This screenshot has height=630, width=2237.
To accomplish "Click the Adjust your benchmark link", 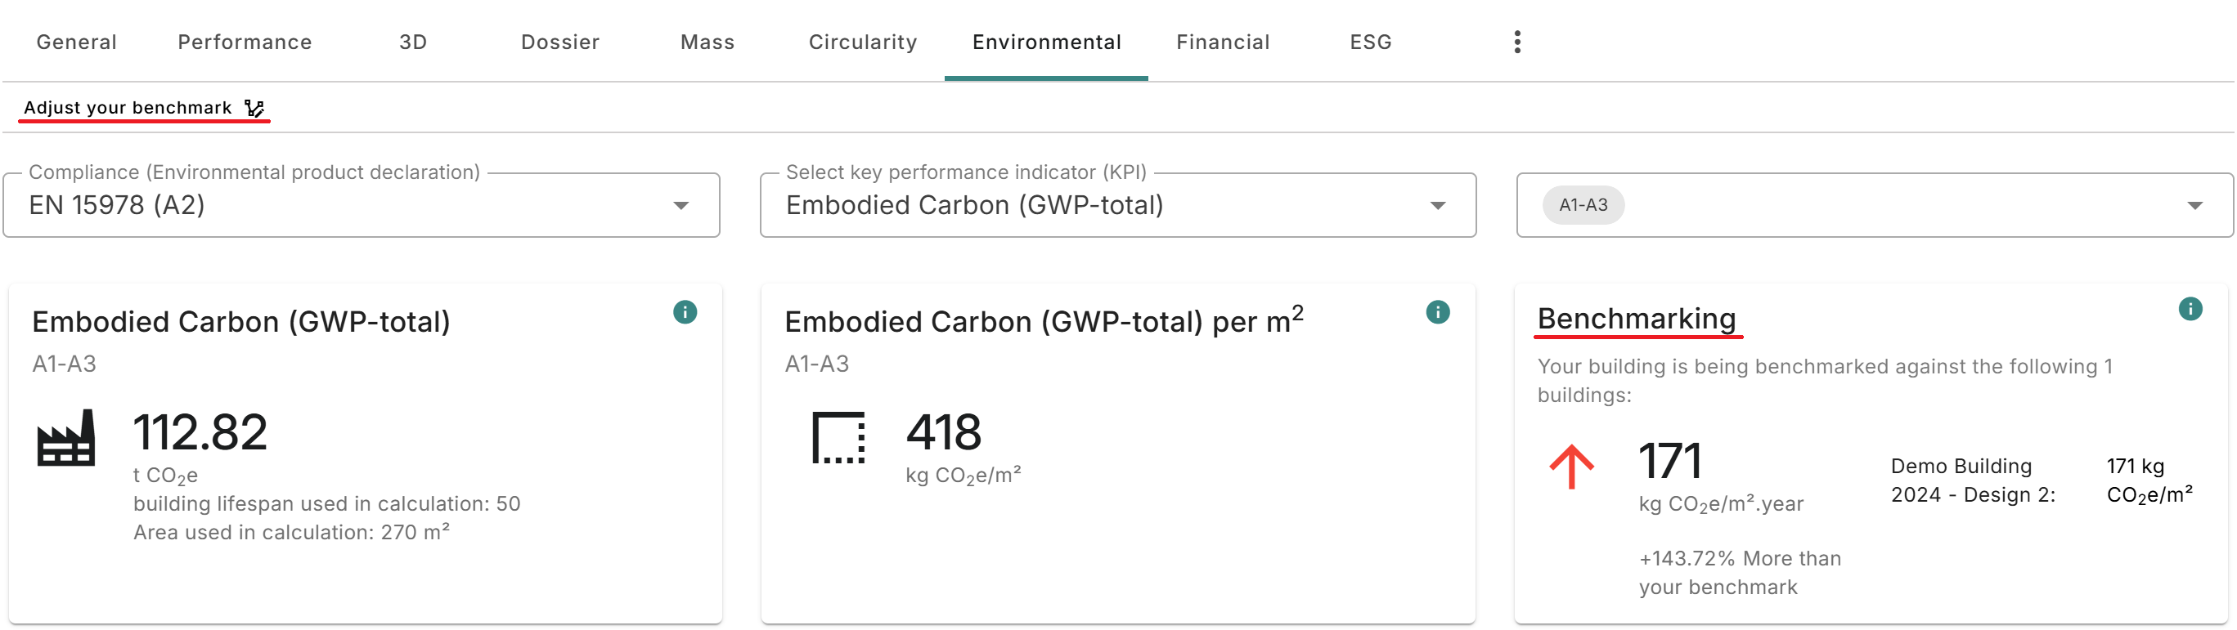I will [x=128, y=108].
